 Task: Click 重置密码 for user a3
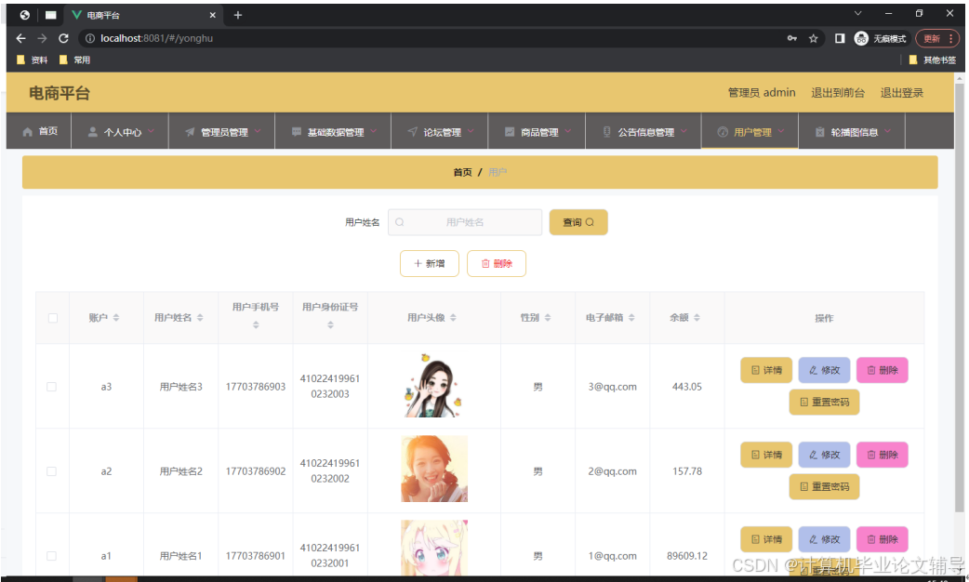(x=824, y=403)
